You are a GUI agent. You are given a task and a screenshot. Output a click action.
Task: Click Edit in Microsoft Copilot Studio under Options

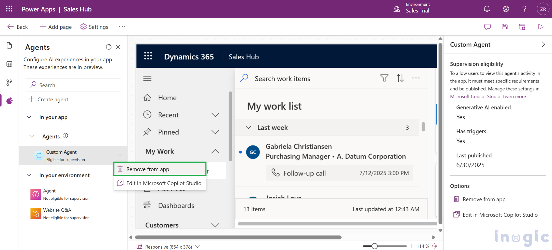[x=496, y=215]
